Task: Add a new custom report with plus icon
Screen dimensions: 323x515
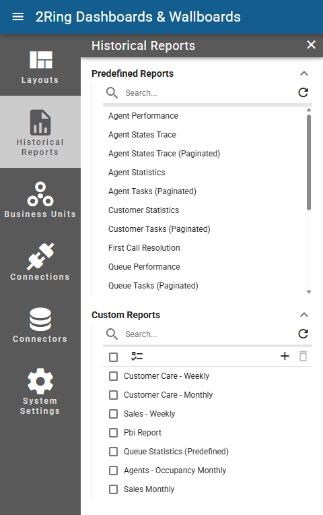Action: click(x=285, y=356)
